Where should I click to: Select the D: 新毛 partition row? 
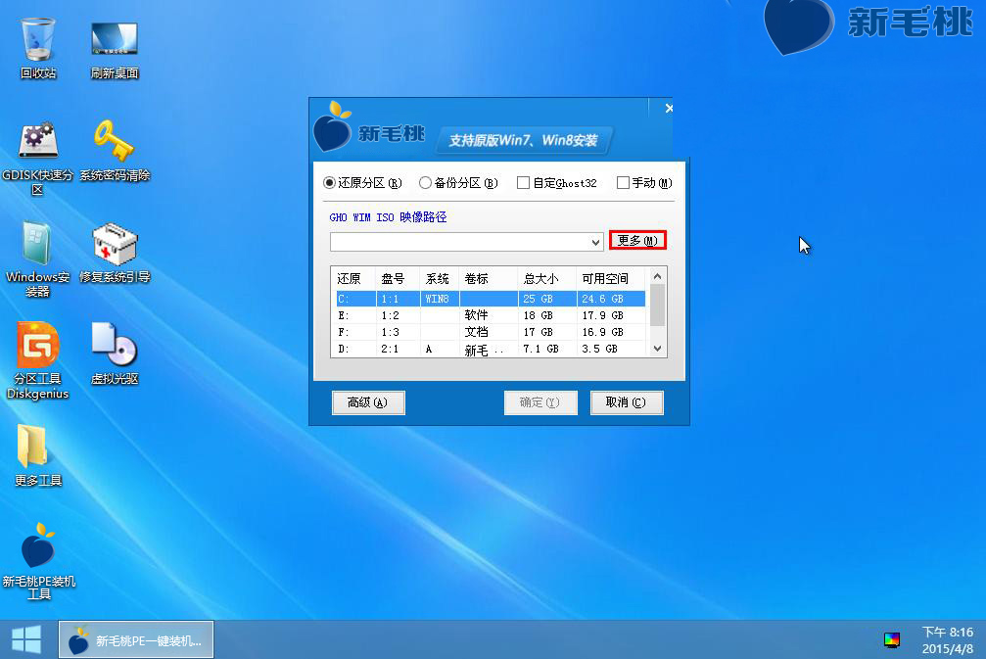click(x=491, y=349)
